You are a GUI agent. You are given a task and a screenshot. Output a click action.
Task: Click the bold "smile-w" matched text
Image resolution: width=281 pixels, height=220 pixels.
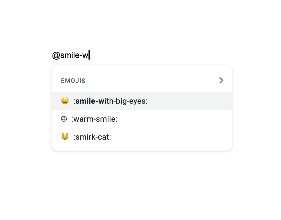90,101
